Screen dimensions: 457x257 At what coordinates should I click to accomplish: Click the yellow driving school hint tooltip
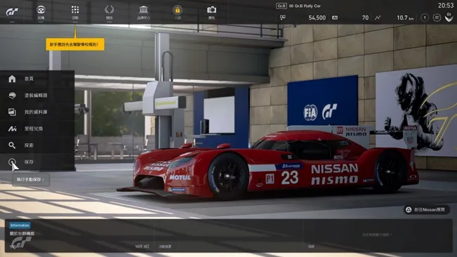pyautogui.click(x=75, y=44)
